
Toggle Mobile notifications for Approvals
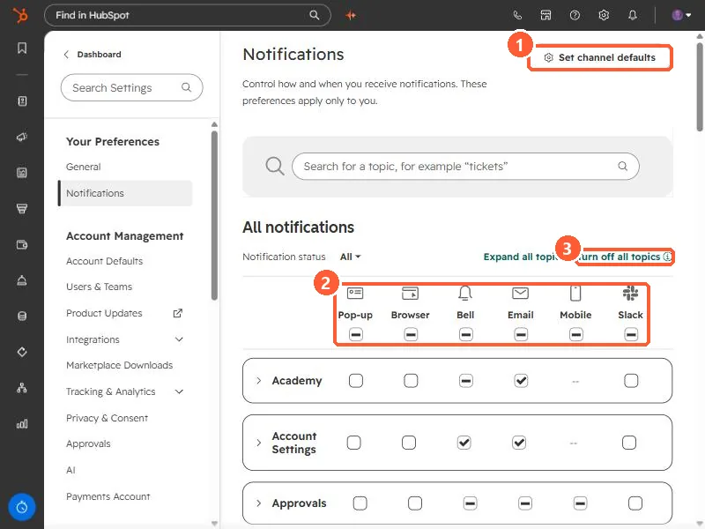pos(580,503)
